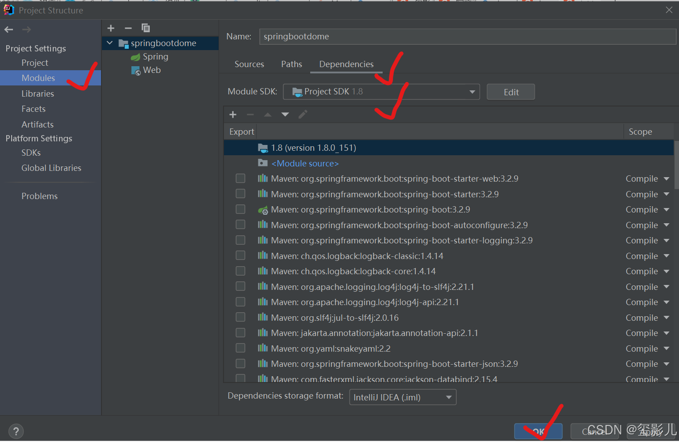The width and height of the screenshot is (679, 442).
Task: Click Spring icon for spring-boot:3.2.9 library
Action: (x=263, y=209)
